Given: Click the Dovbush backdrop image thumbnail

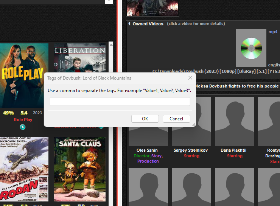Looking at the screenshot, I should tap(152, 8).
